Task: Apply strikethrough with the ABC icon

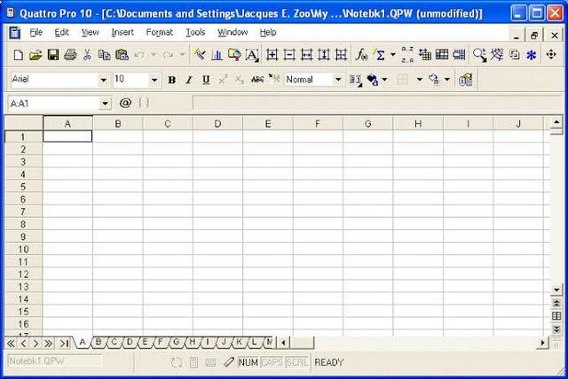Action: tap(257, 80)
